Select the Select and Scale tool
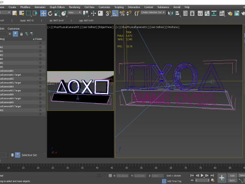Screen dimensions: 245x184 point(57,13)
